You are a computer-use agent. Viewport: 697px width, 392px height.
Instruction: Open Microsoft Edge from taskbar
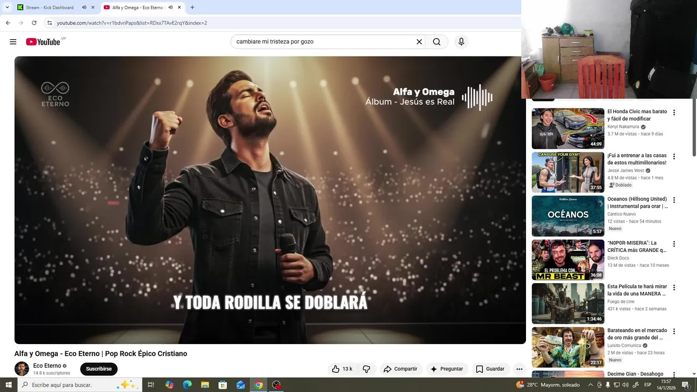[187, 385]
